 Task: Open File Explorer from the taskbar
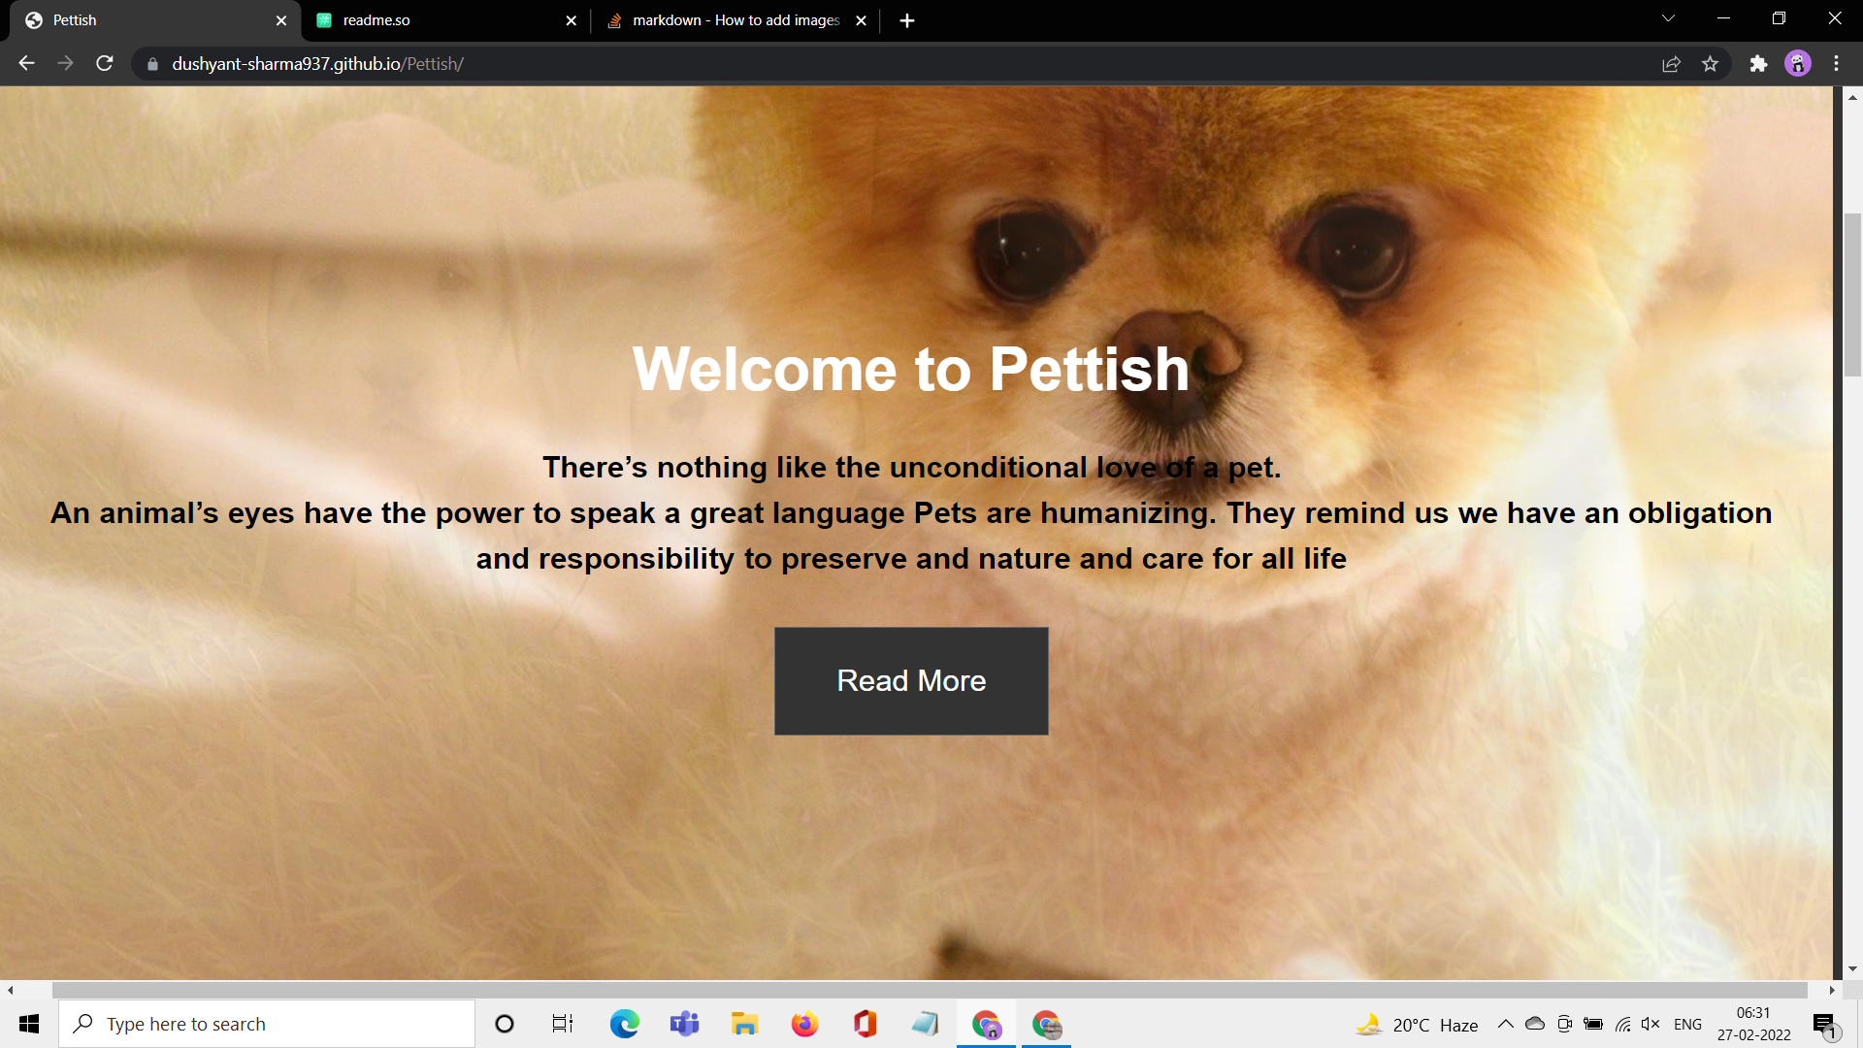[x=744, y=1024]
